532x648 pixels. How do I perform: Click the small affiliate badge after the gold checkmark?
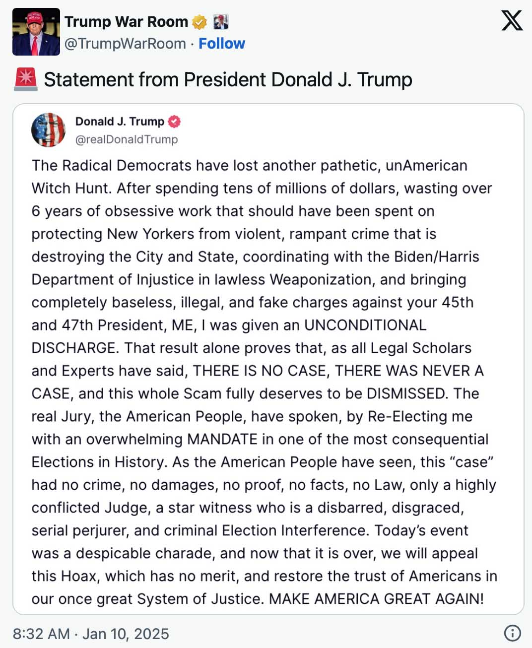point(220,22)
